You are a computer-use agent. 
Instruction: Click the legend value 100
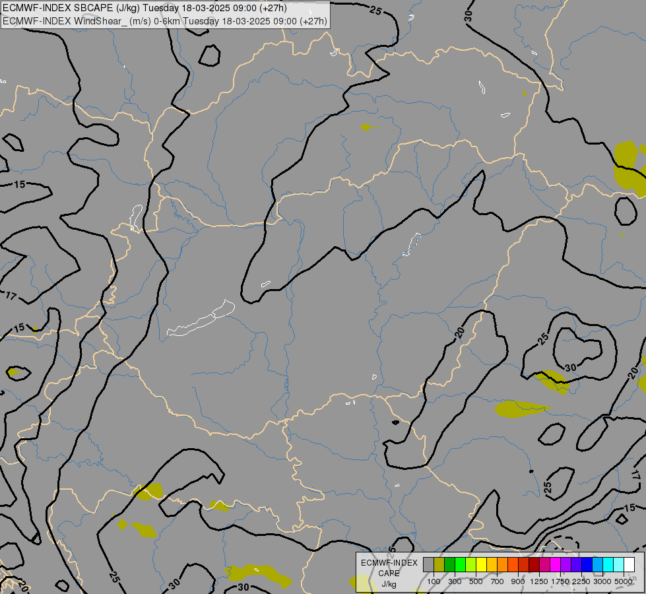(434, 581)
